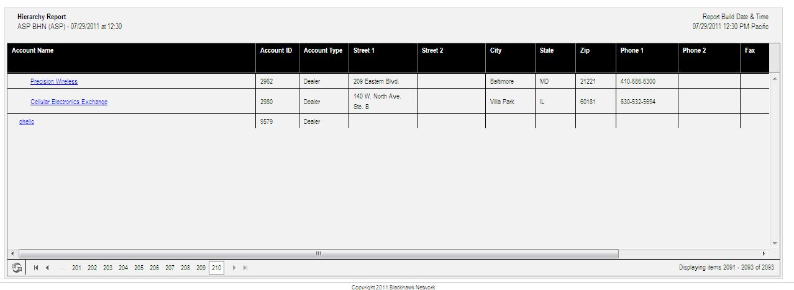Click the State column header

click(x=555, y=58)
